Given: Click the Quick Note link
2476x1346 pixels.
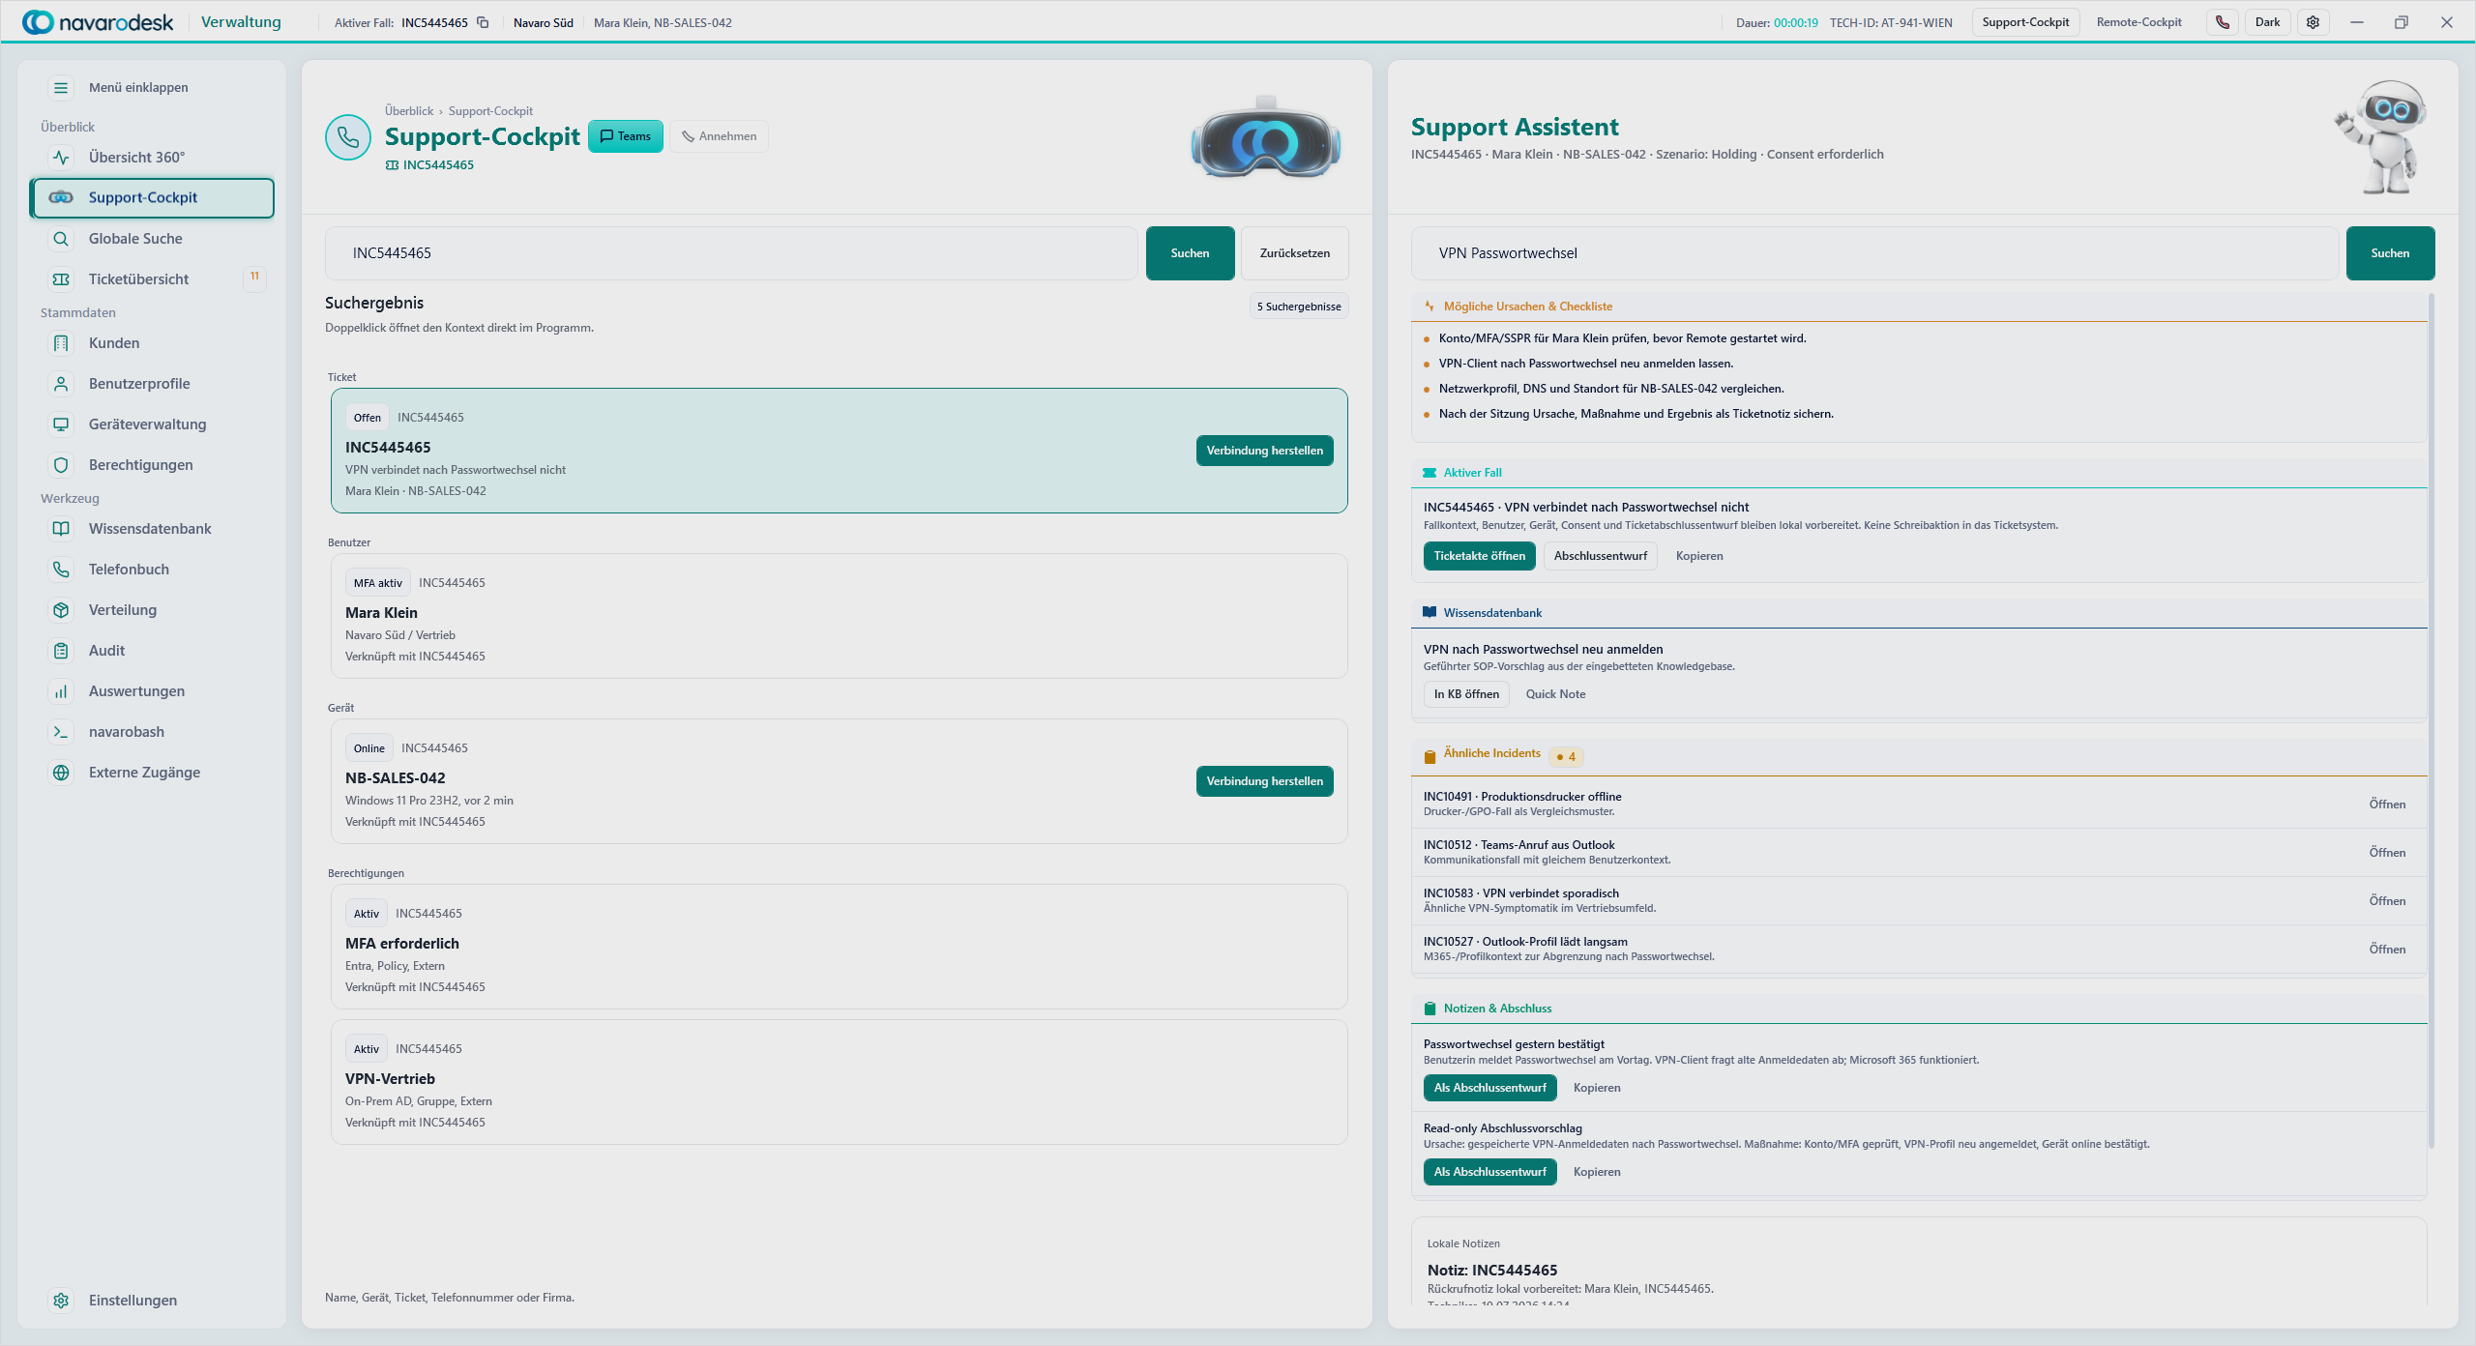Looking at the screenshot, I should click(x=1555, y=694).
